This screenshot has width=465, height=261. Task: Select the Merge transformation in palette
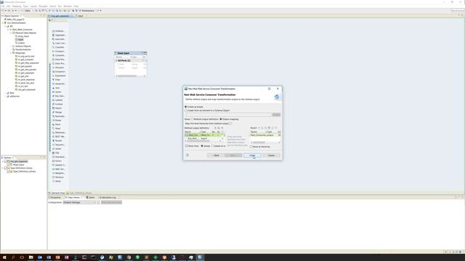coord(57,112)
